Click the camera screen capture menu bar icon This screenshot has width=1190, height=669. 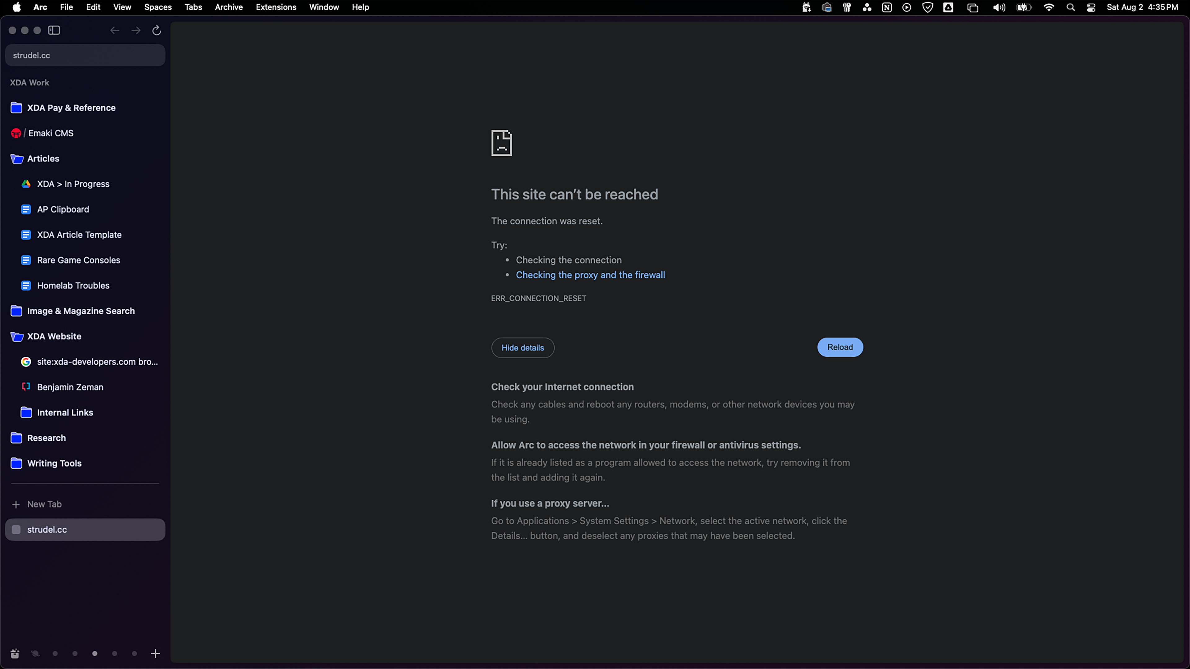click(x=826, y=7)
